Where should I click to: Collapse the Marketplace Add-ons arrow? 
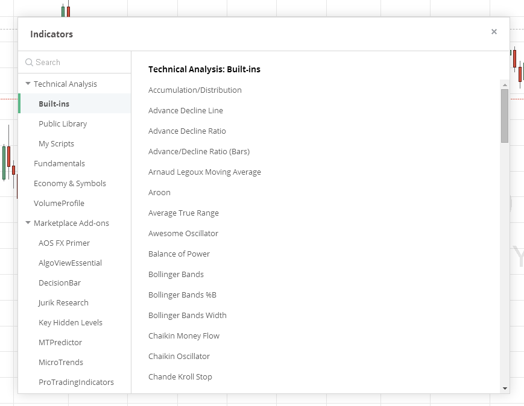pos(28,223)
